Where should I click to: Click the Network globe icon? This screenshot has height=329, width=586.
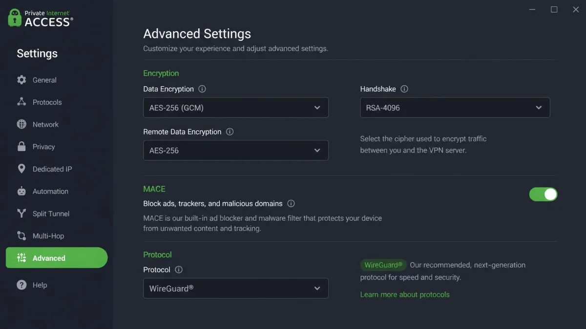21,124
